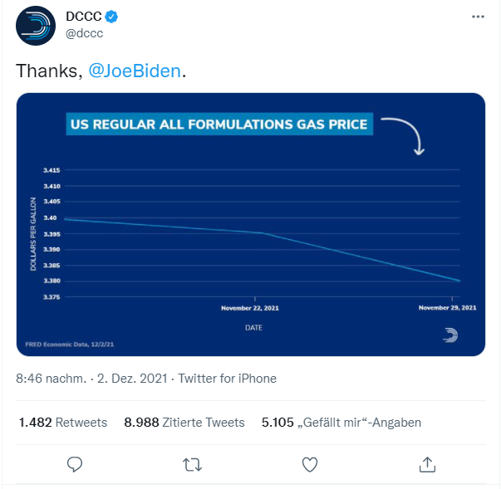
Task: Open the three-dot more options menu
Action: tap(478, 17)
